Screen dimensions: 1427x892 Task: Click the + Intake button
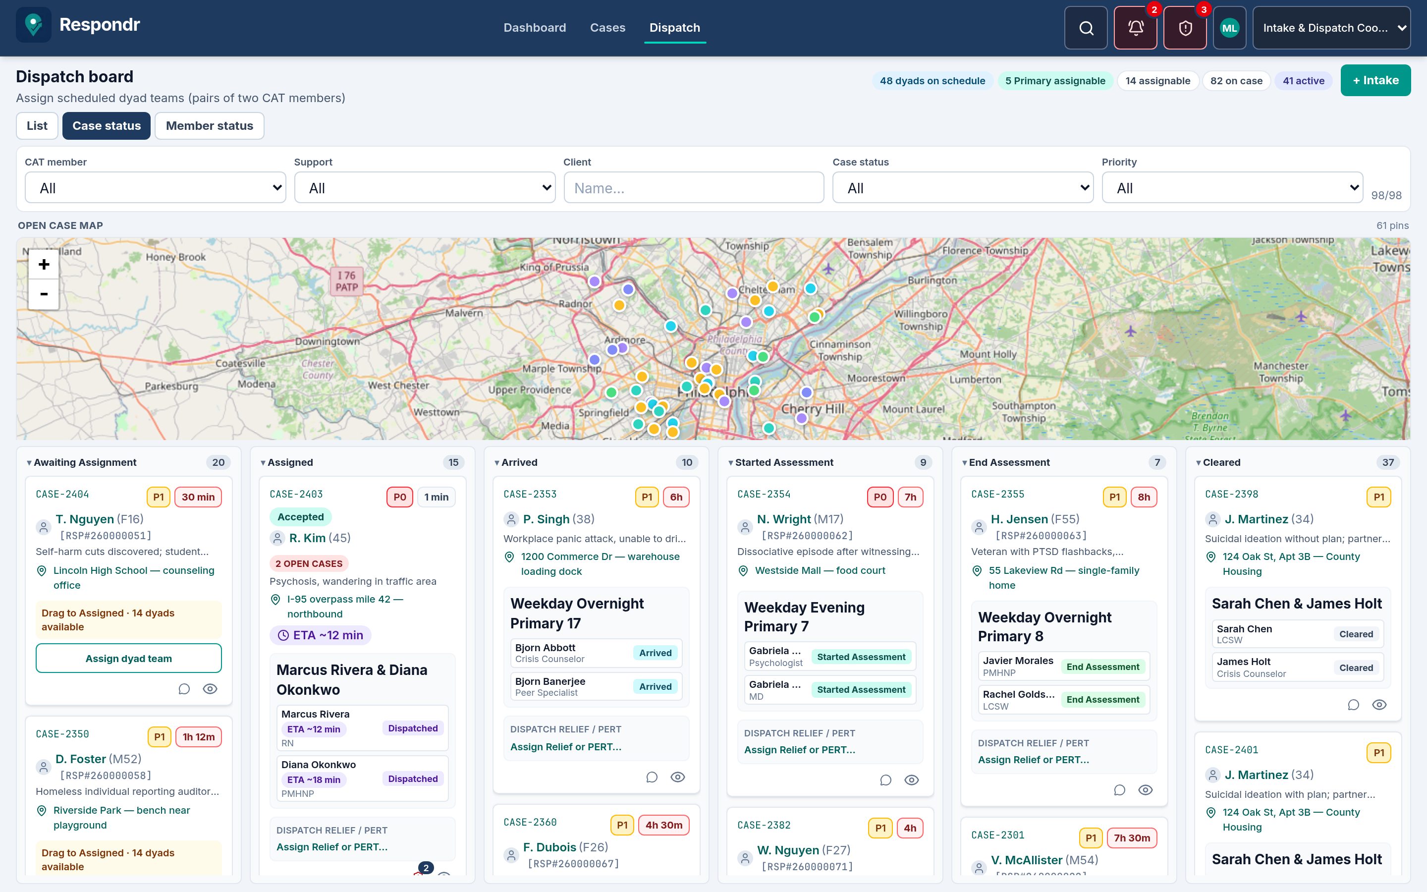(x=1375, y=80)
